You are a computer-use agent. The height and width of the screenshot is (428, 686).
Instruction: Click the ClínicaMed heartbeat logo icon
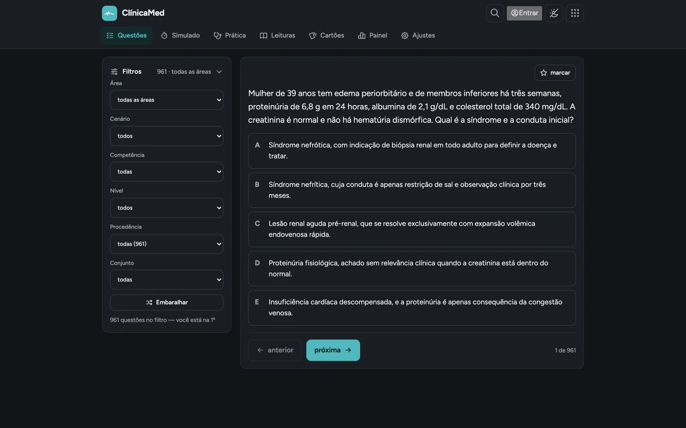point(109,13)
